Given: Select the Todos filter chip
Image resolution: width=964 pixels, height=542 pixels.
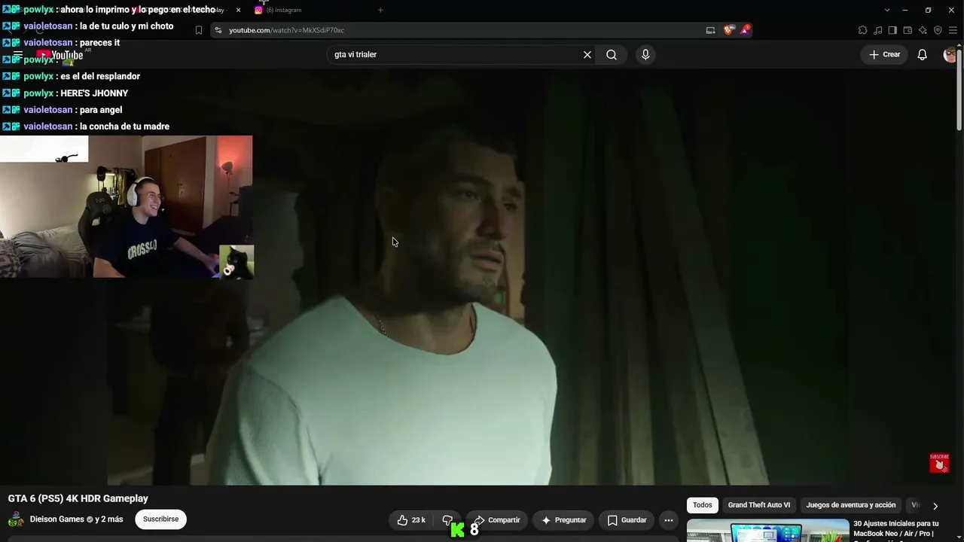Looking at the screenshot, I should tap(703, 505).
